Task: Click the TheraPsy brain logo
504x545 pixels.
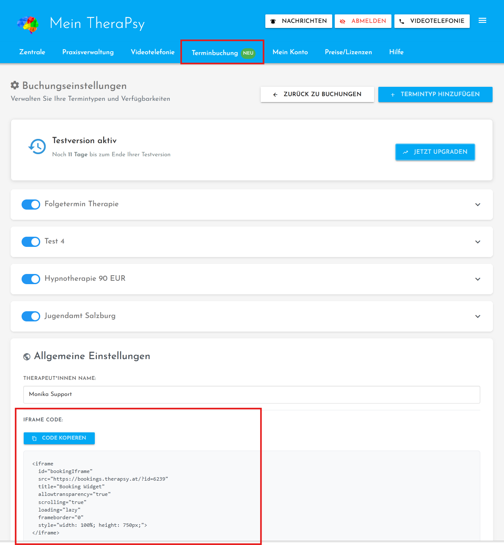Action: (28, 25)
